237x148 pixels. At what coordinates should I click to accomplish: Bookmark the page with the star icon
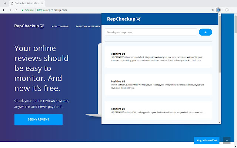[x=213, y=10]
